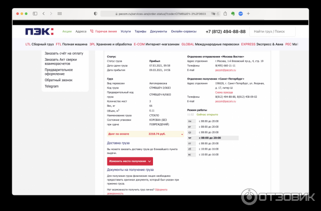The image size is (321, 211).
Task: Select the preliminary code СПМВШЕЧ-N/0603
Action: pyautogui.click(x=160, y=95)
